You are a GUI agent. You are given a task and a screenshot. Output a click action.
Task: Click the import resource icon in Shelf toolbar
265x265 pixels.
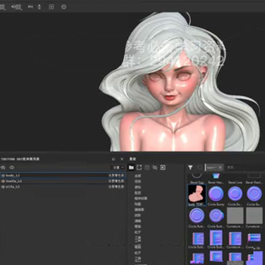[x=163, y=167]
